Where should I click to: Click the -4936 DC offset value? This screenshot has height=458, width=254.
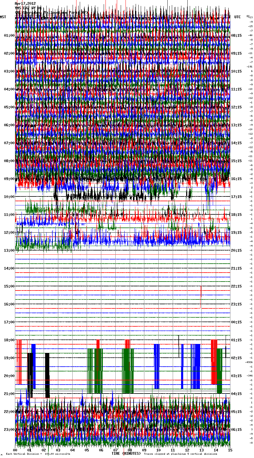pos(249,362)
